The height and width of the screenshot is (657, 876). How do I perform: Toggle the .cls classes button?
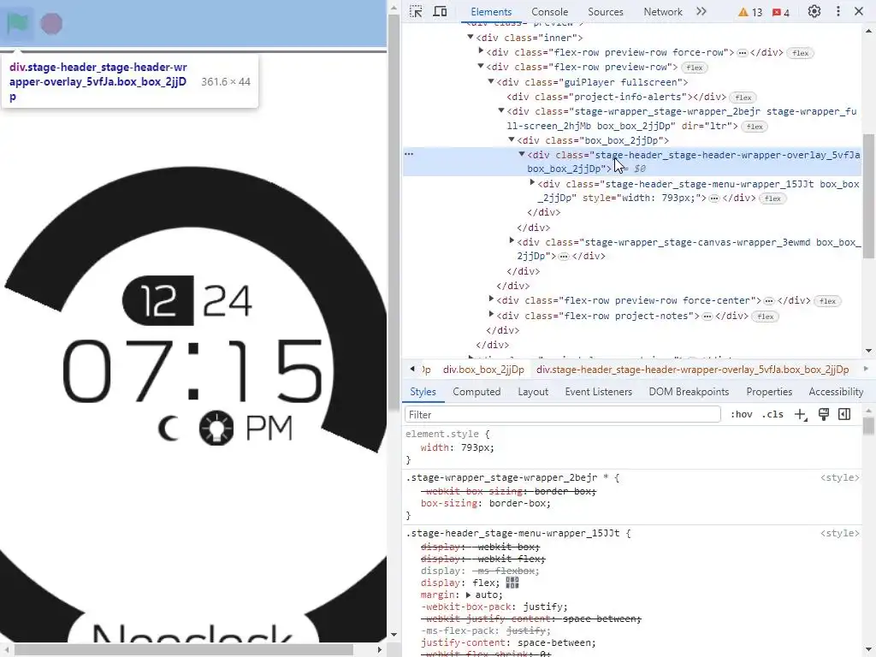tap(772, 415)
